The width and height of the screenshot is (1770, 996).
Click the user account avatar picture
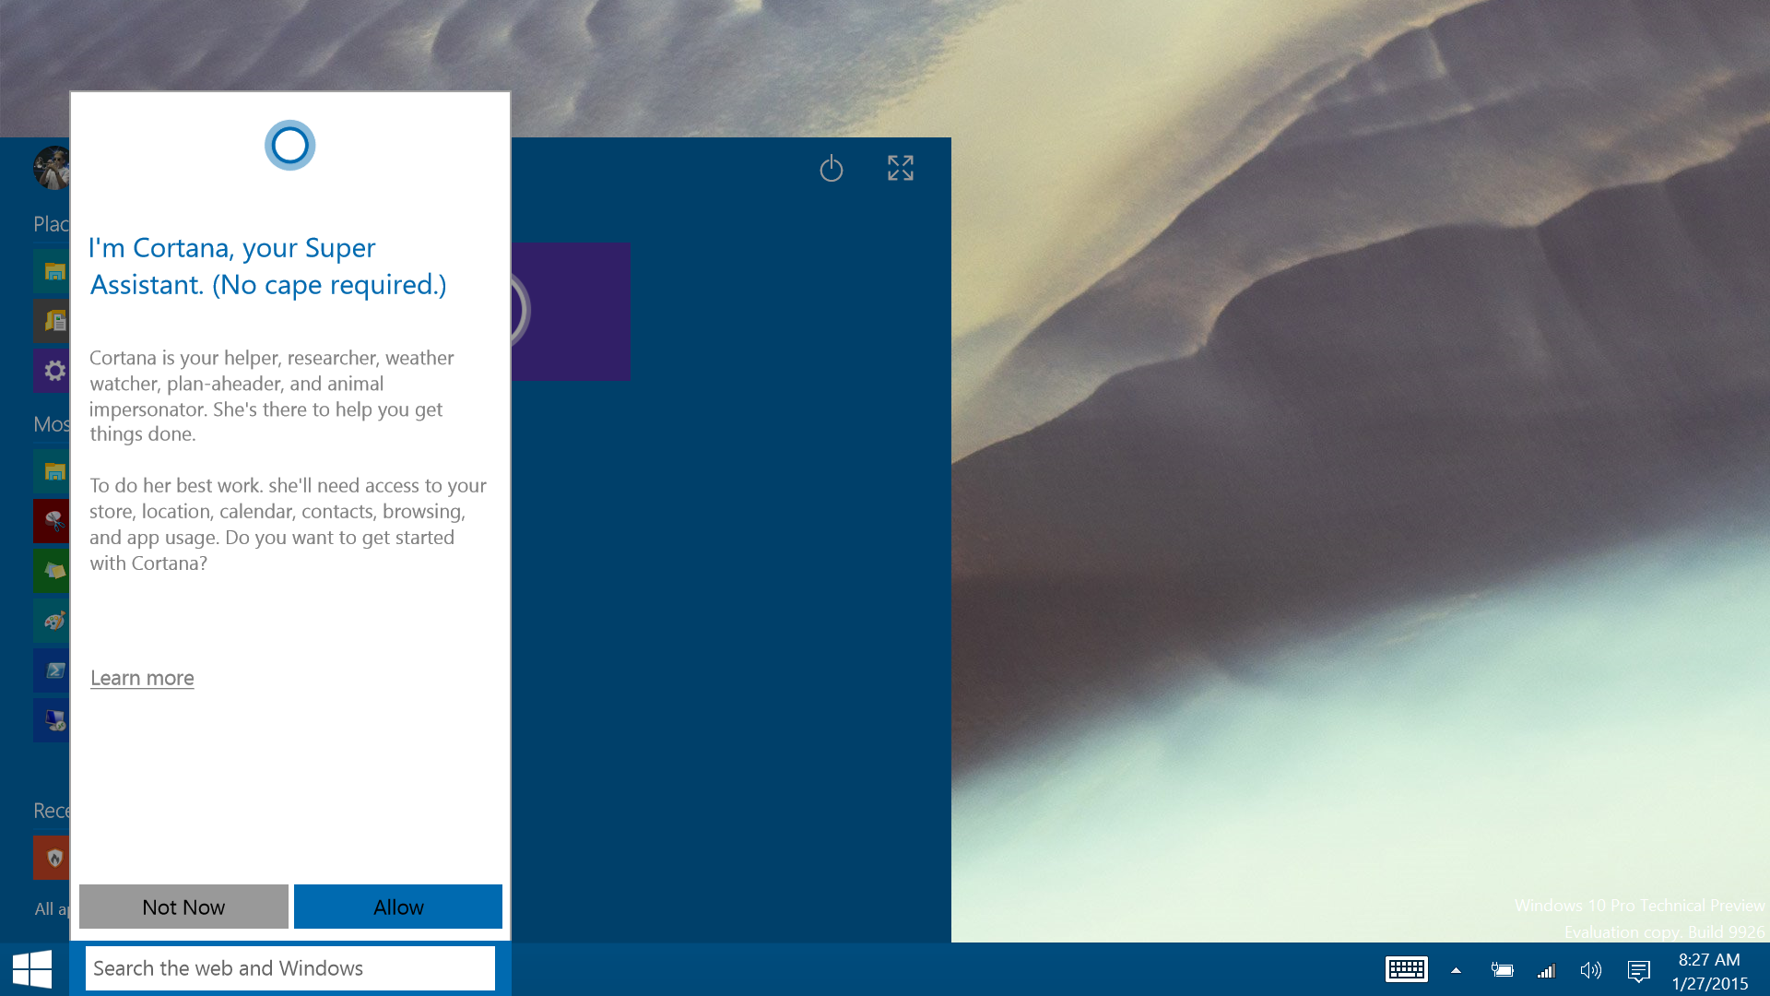tap(52, 168)
